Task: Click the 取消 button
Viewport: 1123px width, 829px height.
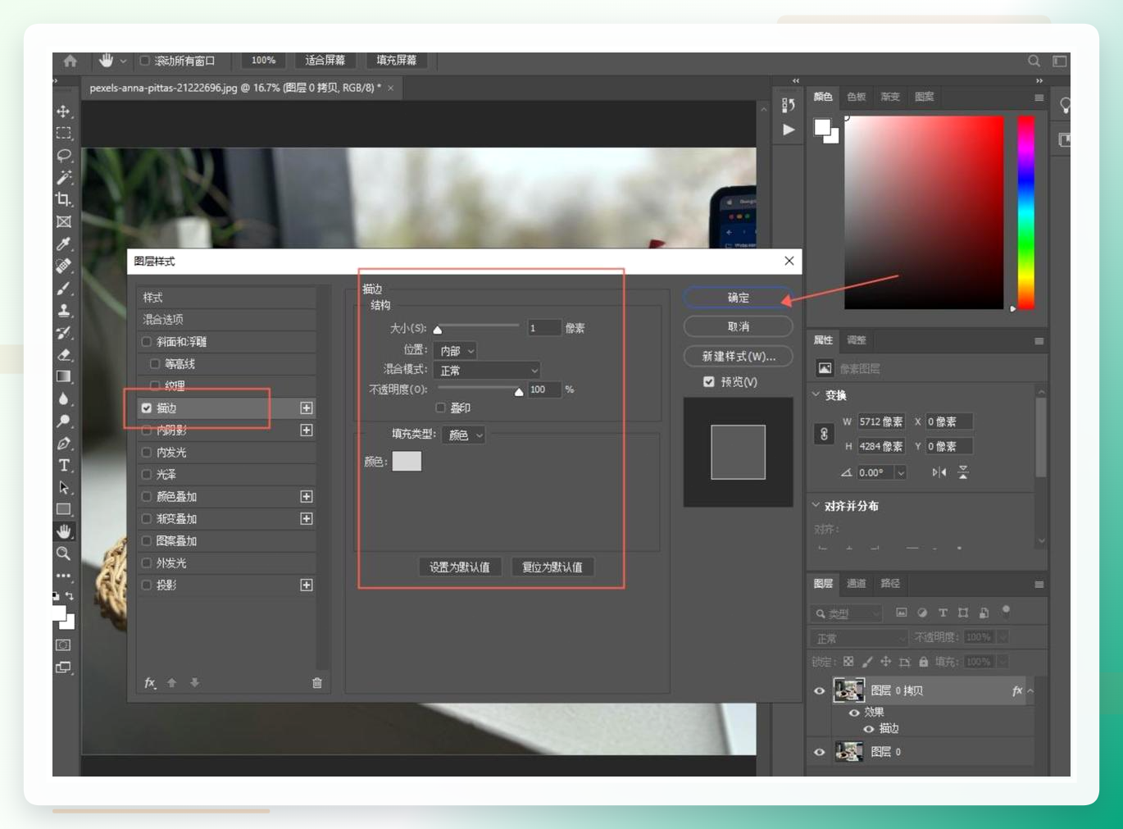Action: 738,326
